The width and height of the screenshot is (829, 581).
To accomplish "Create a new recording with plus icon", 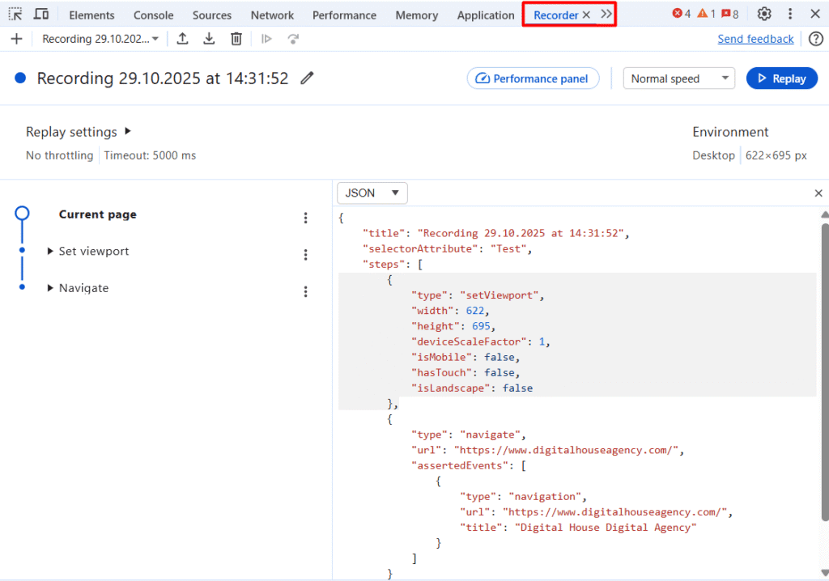I will coord(16,39).
